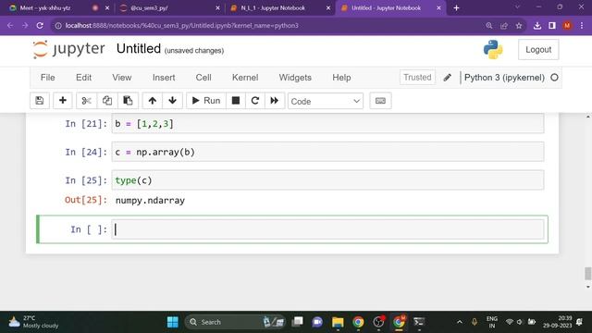The image size is (592, 333).
Task: Click the In [25]: prompt label
Action: 86,180
